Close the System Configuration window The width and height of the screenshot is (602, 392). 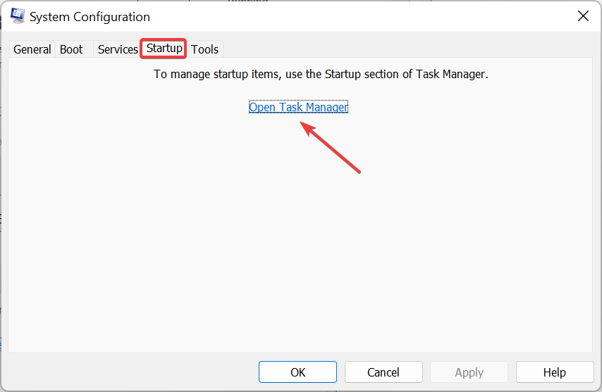[583, 16]
